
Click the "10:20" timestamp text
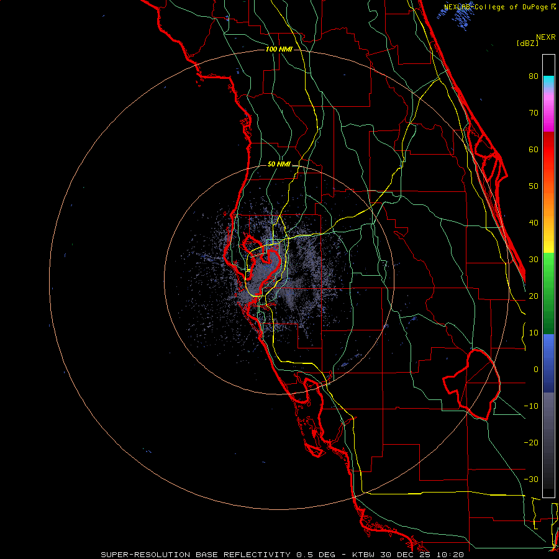coord(450,555)
